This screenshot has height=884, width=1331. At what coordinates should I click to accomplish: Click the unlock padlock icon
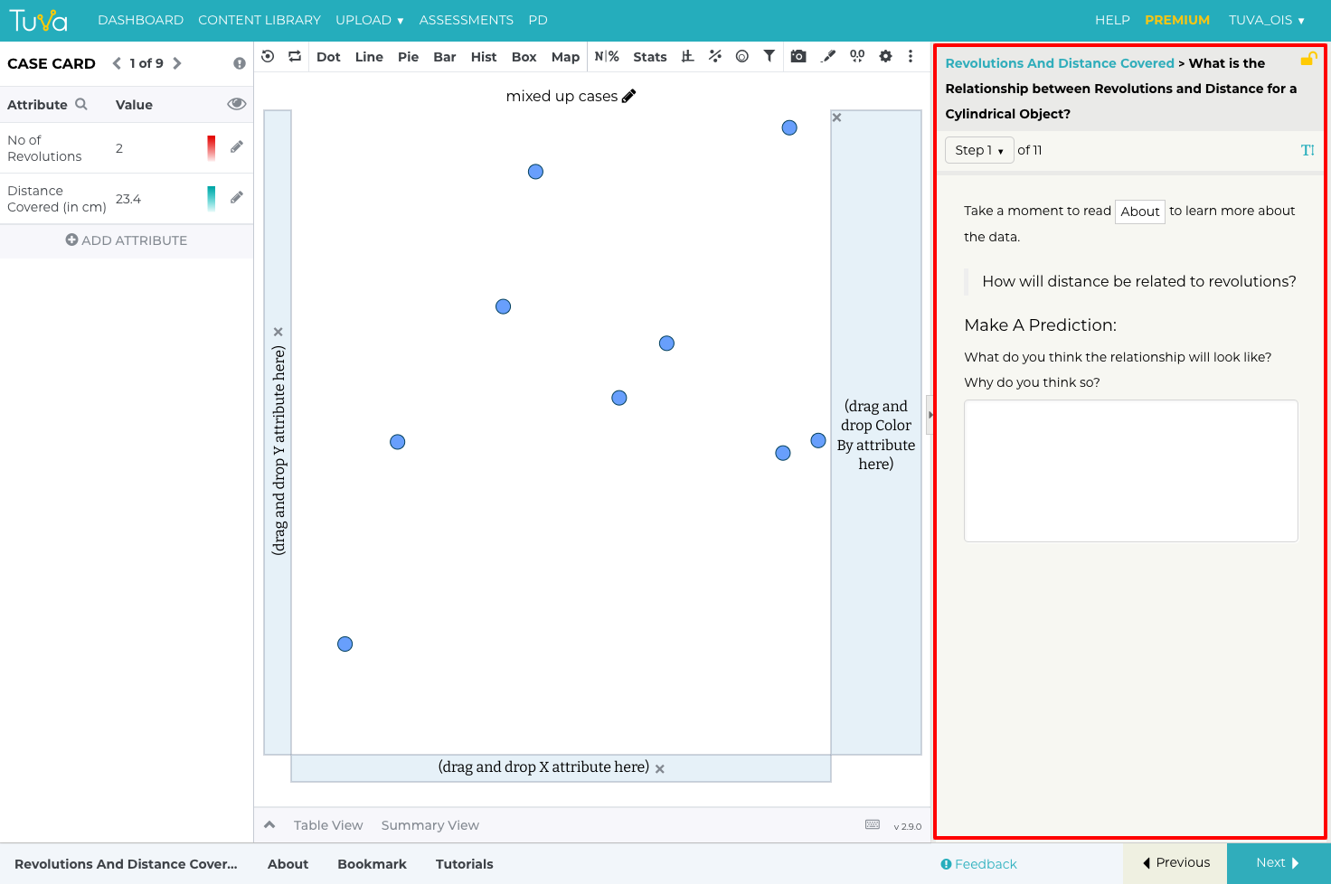(1308, 59)
